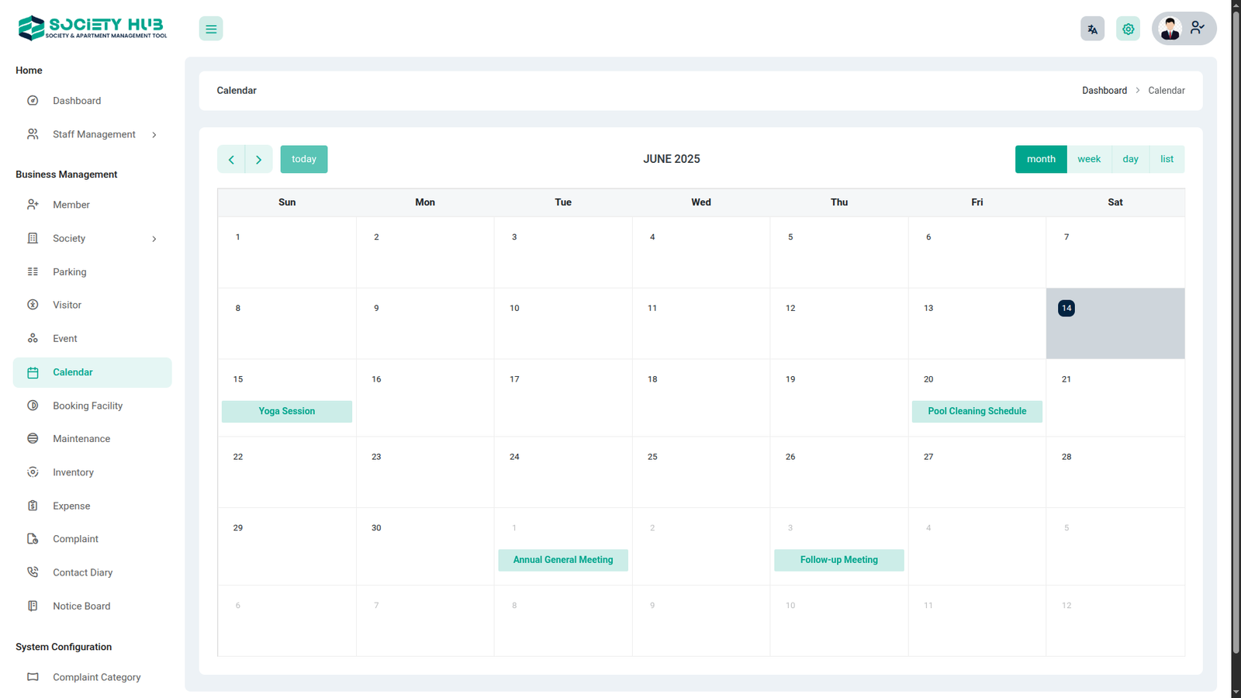Go to the next month arrow
This screenshot has width=1241, height=698.
259,159
